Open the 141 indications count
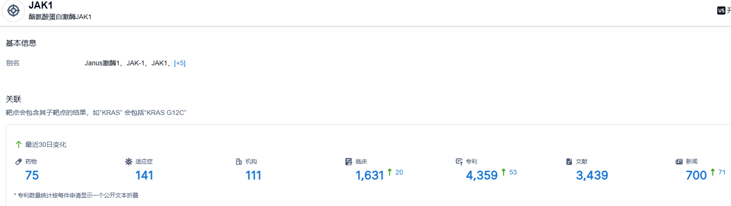731x206 pixels. (144, 175)
